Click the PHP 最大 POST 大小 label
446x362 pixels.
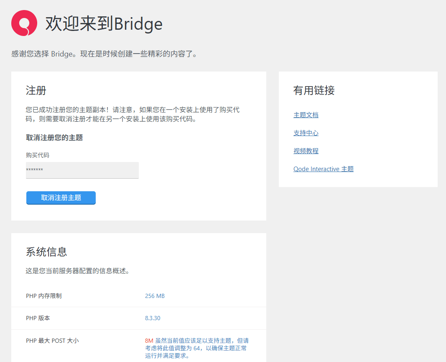click(52, 341)
